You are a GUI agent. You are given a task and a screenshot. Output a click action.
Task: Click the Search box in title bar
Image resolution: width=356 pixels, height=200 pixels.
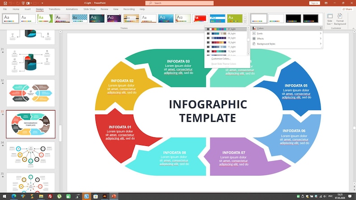pos(179,3)
